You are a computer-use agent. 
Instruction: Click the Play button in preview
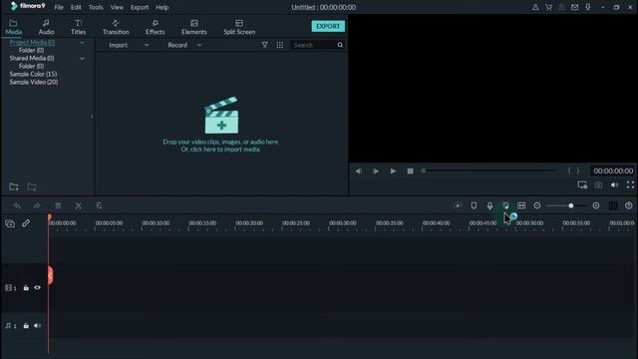tap(393, 171)
